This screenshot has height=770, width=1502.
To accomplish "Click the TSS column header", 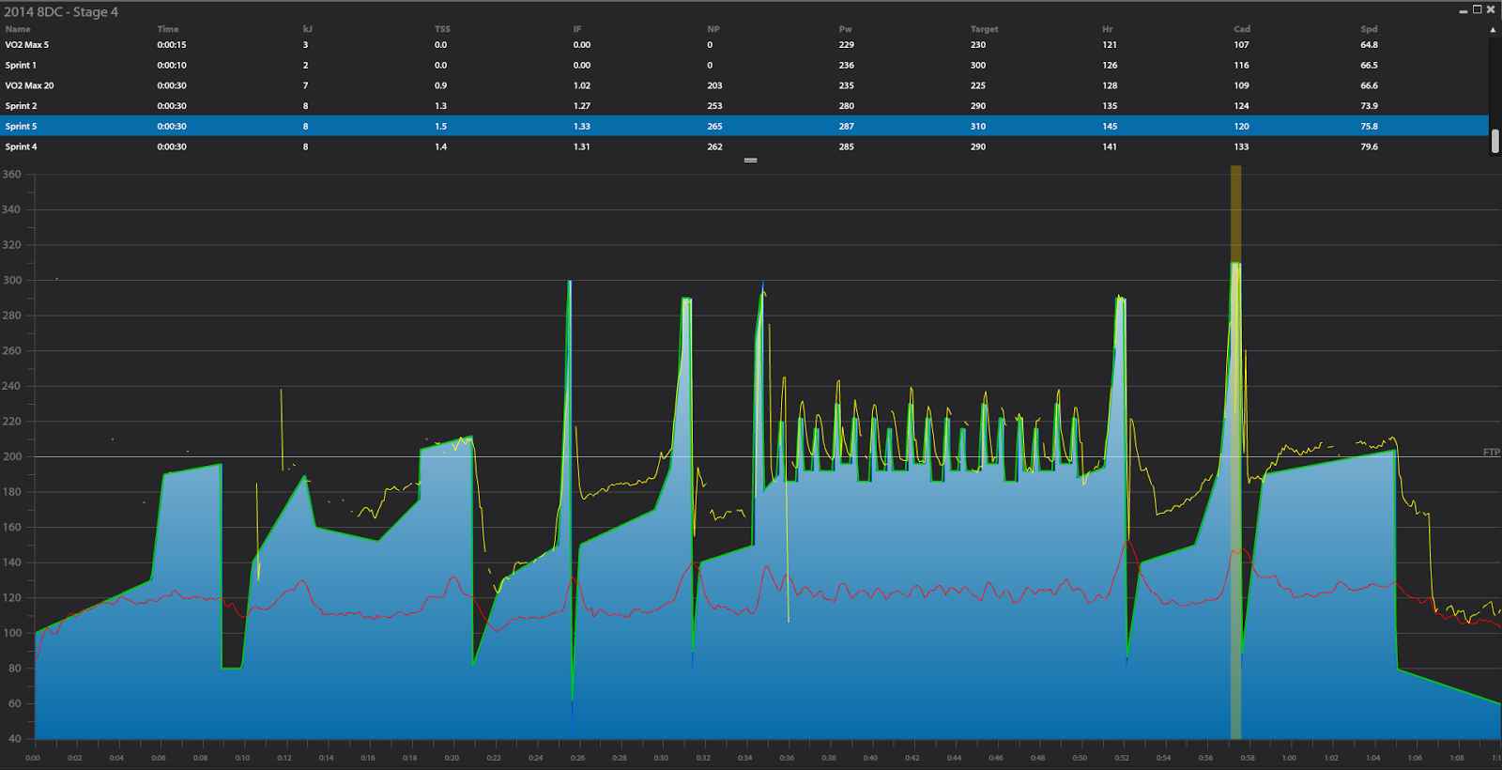I will pyautogui.click(x=442, y=29).
